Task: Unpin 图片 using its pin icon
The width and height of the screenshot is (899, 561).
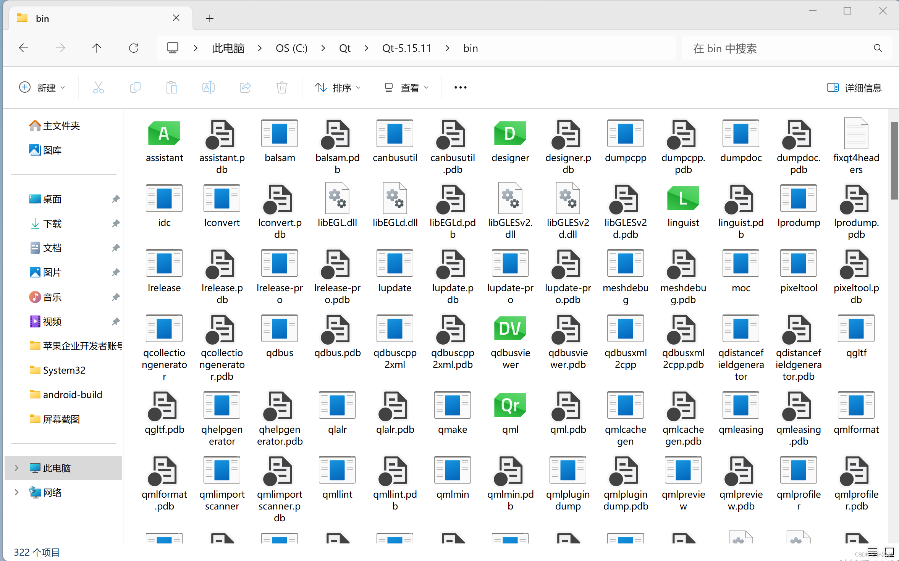Action: (x=116, y=272)
